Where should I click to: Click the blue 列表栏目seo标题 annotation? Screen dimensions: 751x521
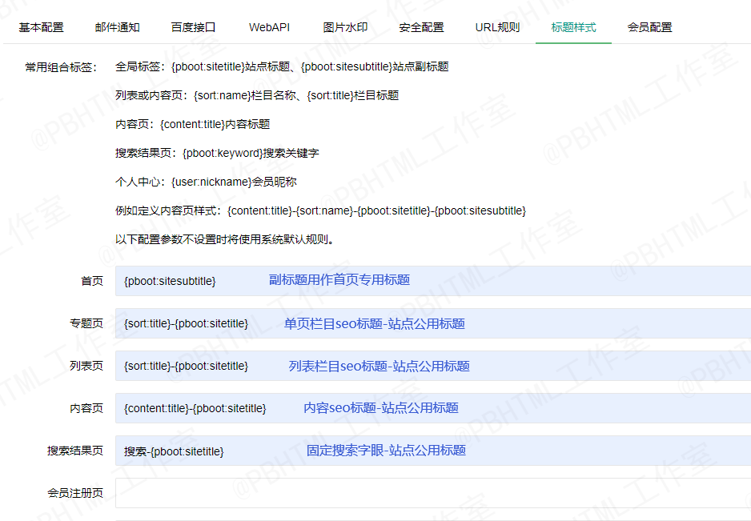[380, 367]
